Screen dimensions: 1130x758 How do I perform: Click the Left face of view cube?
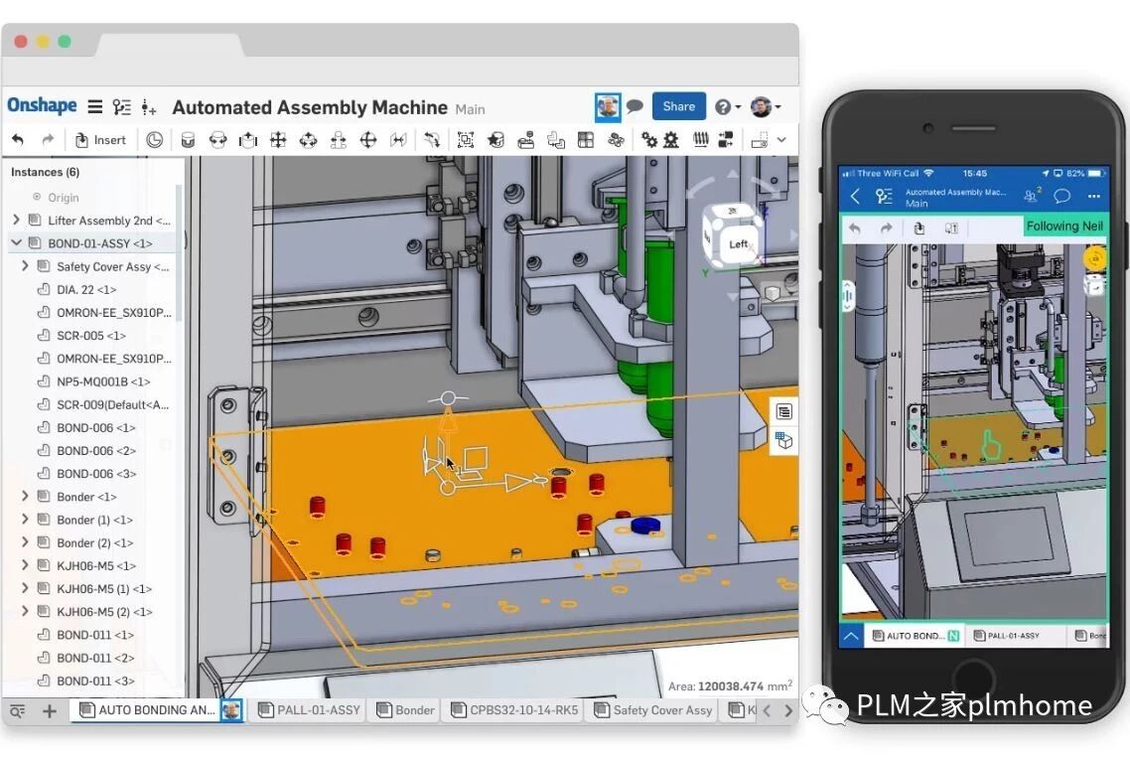pos(737,243)
